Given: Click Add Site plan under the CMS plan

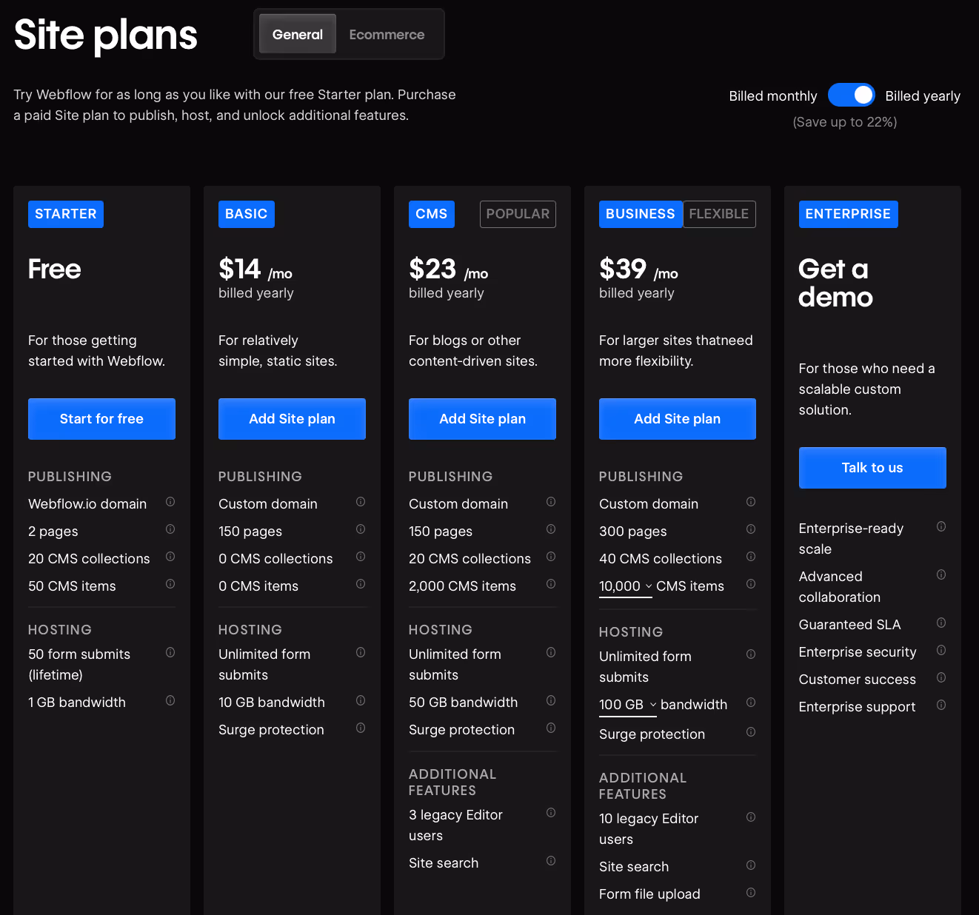Looking at the screenshot, I should pyautogui.click(x=482, y=418).
